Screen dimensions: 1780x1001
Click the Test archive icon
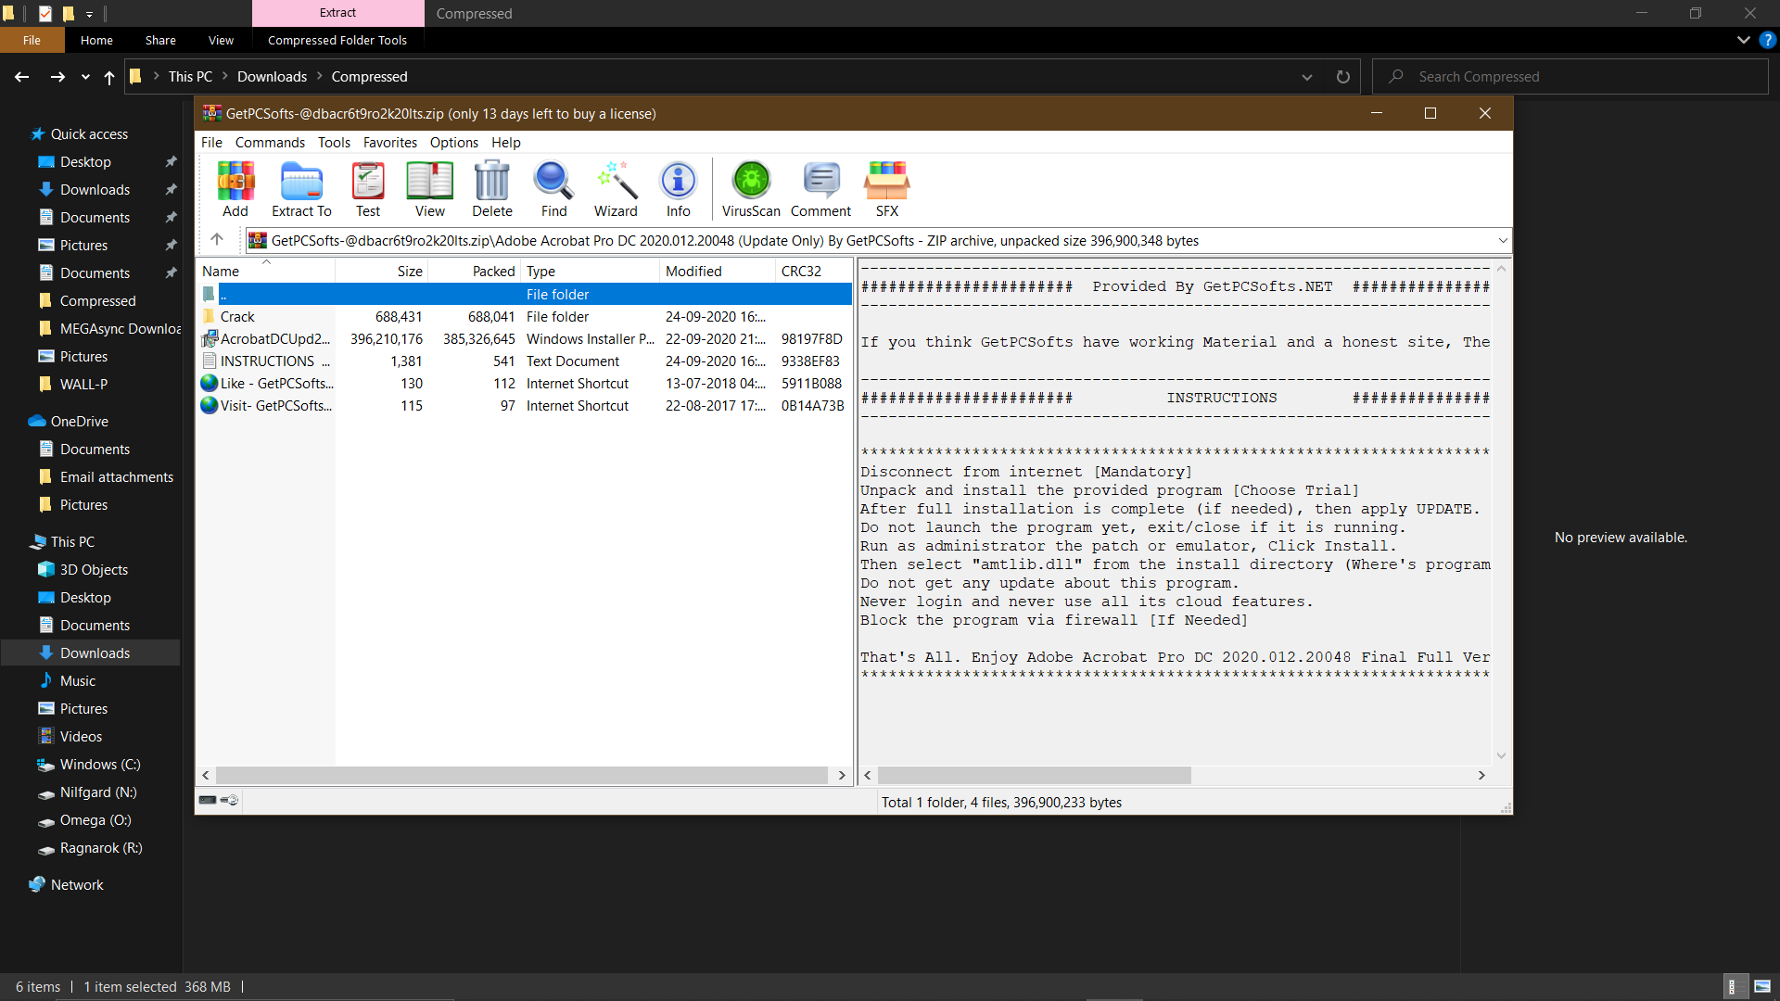click(x=368, y=189)
